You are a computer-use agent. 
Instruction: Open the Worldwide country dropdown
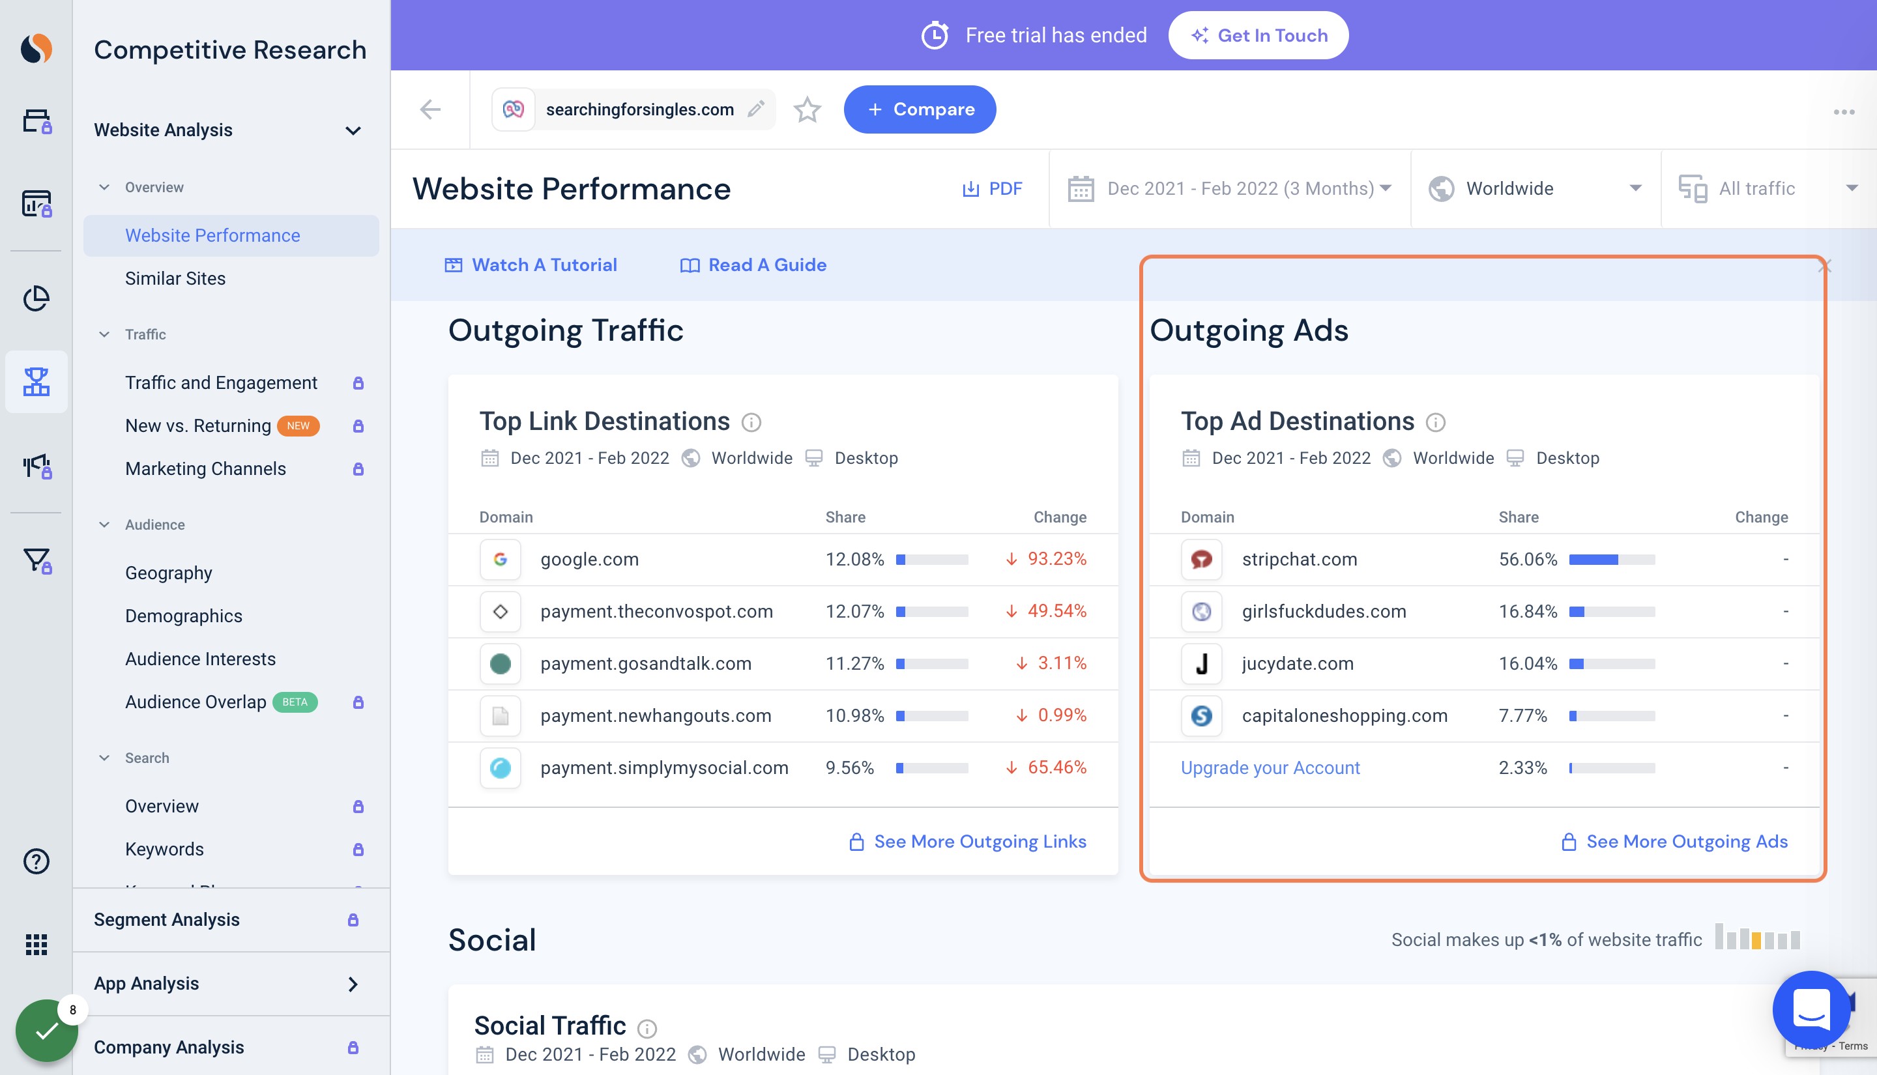pos(1536,189)
